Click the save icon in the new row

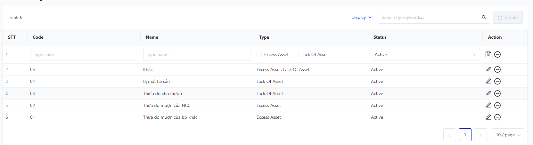pos(488,54)
